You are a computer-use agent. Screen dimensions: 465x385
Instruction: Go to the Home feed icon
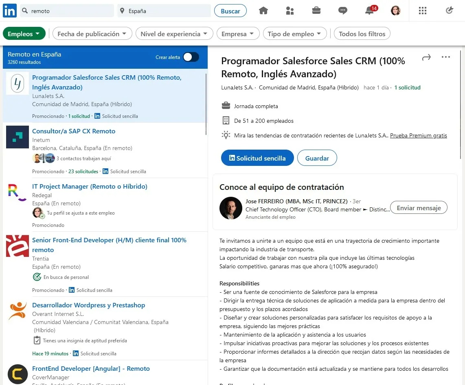pos(263,11)
